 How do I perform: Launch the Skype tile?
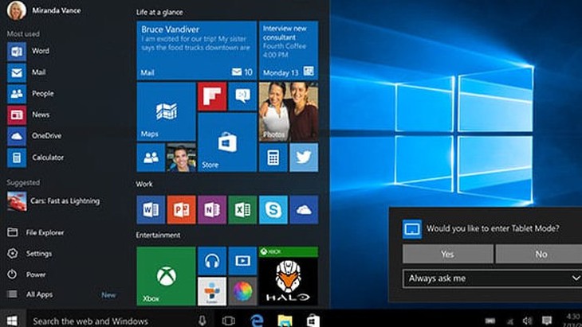click(273, 210)
